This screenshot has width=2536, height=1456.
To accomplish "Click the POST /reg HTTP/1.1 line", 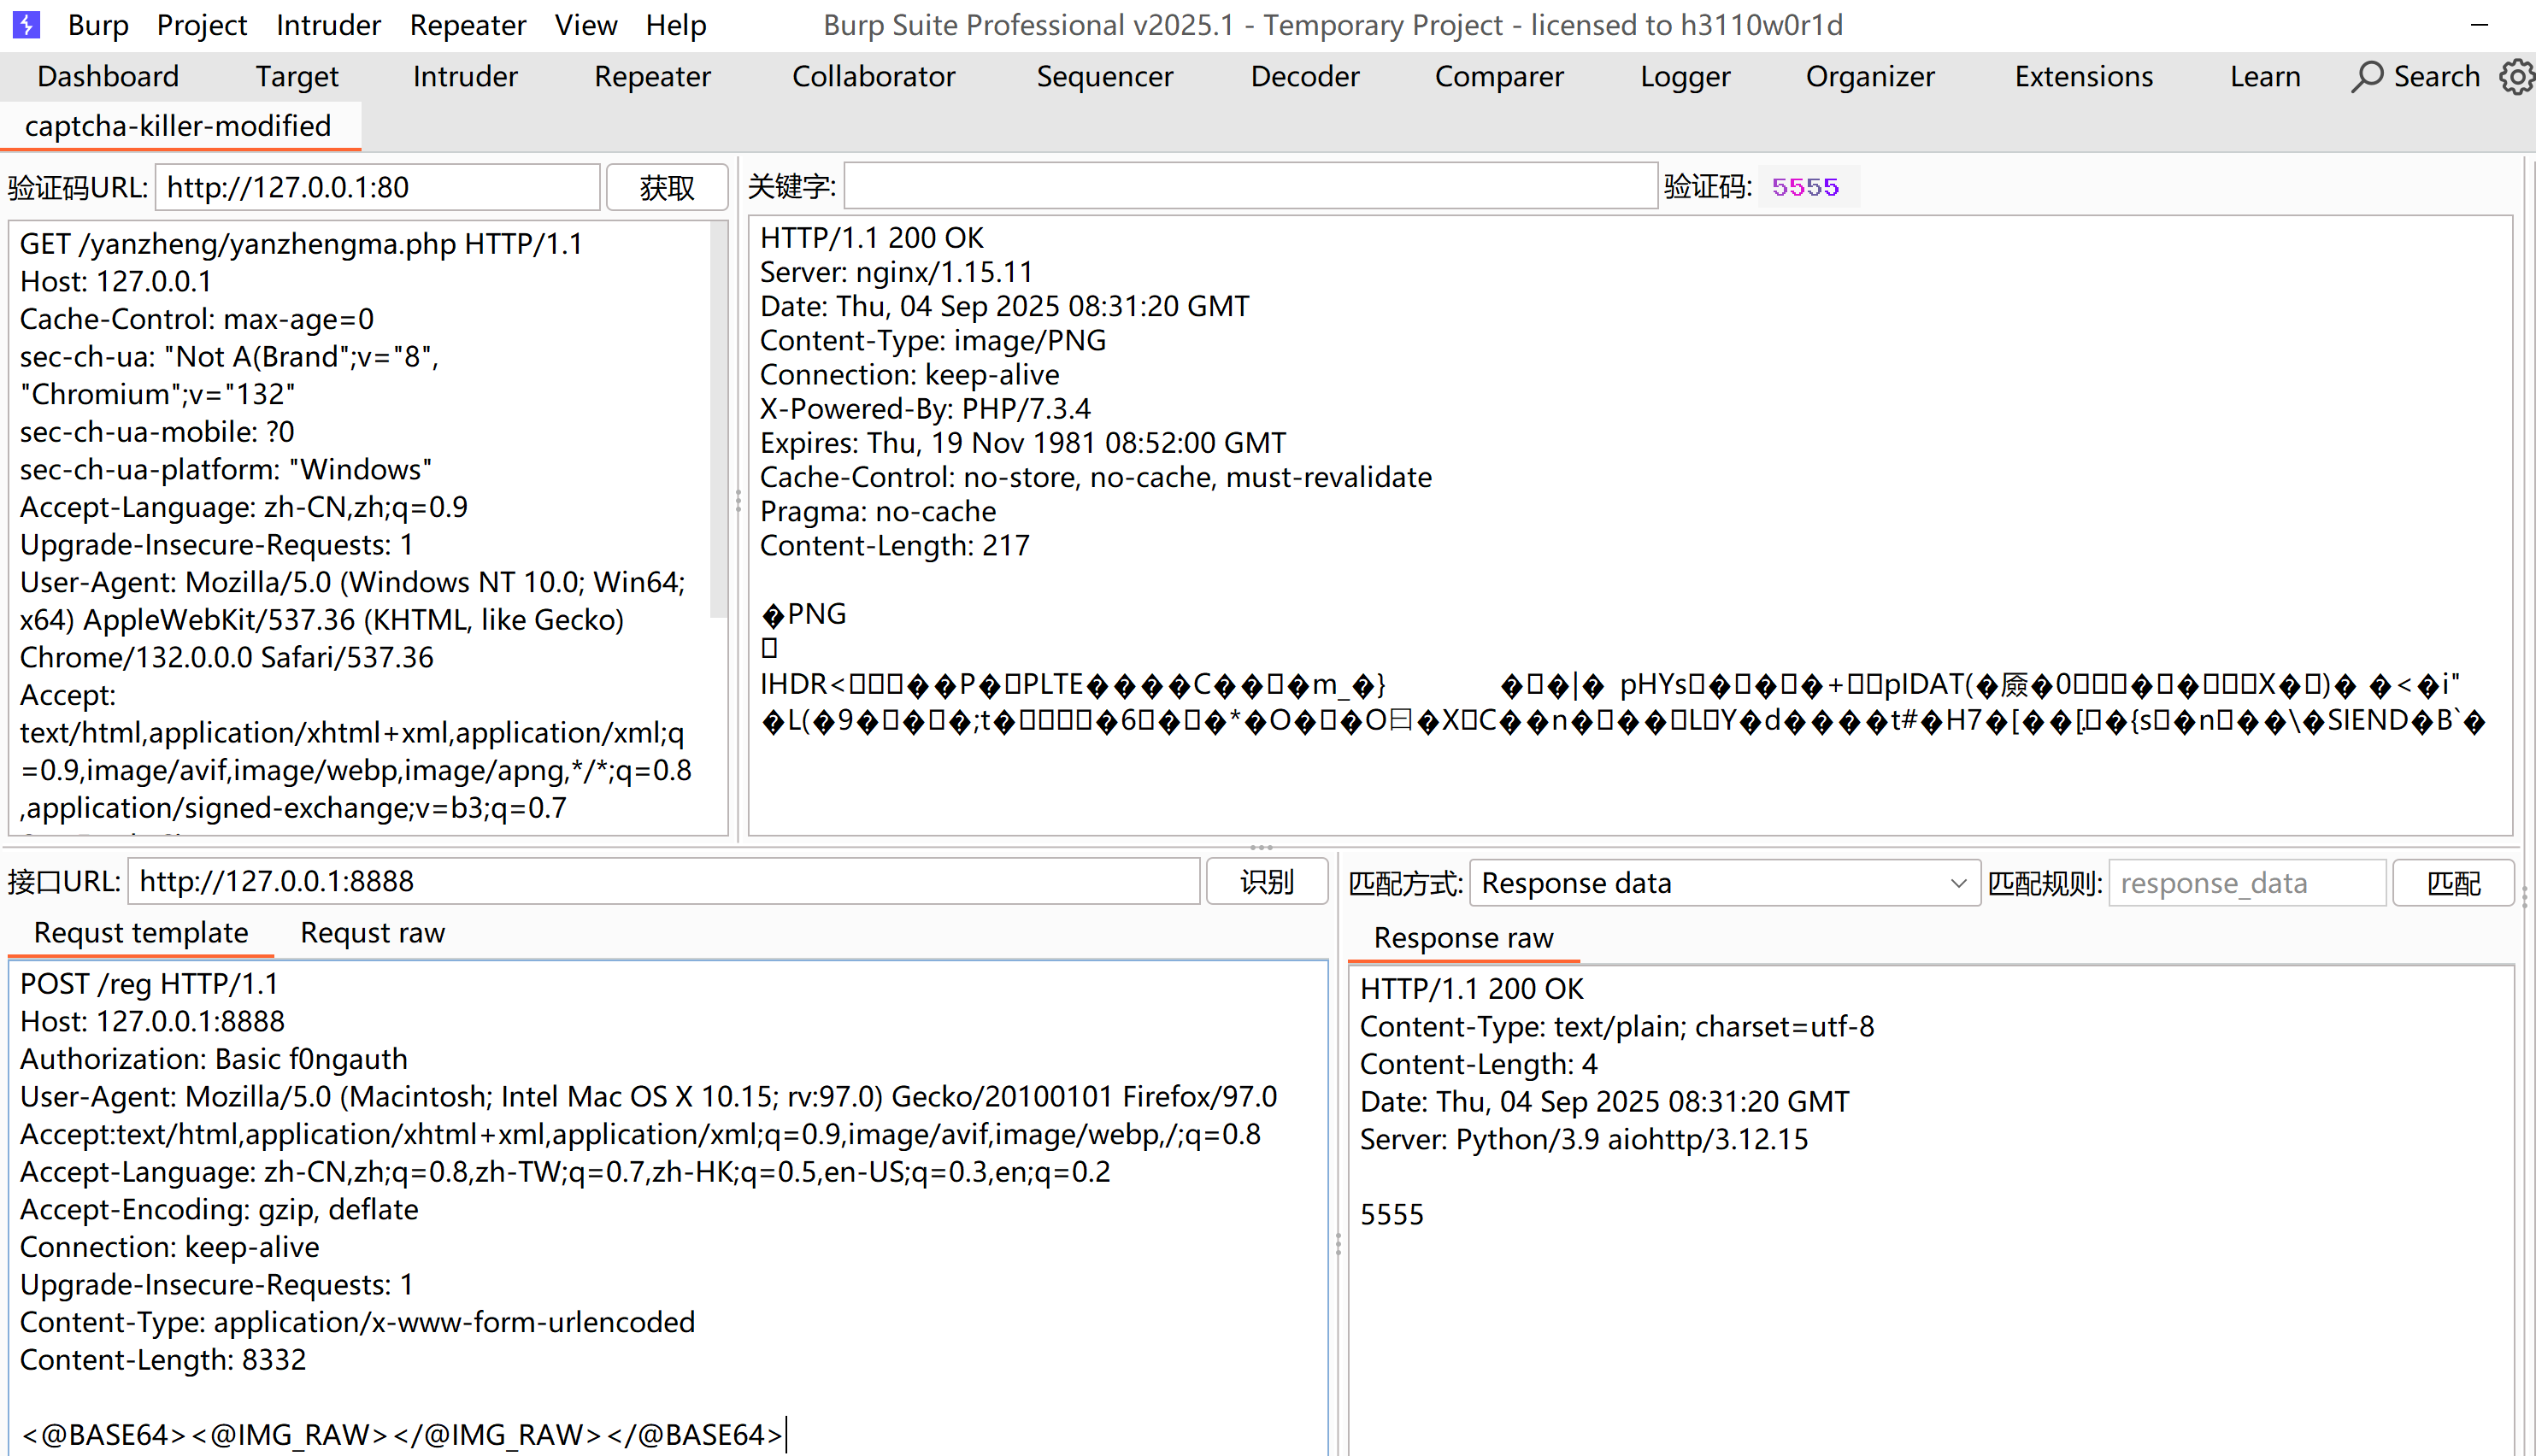I will pyautogui.click(x=149, y=984).
